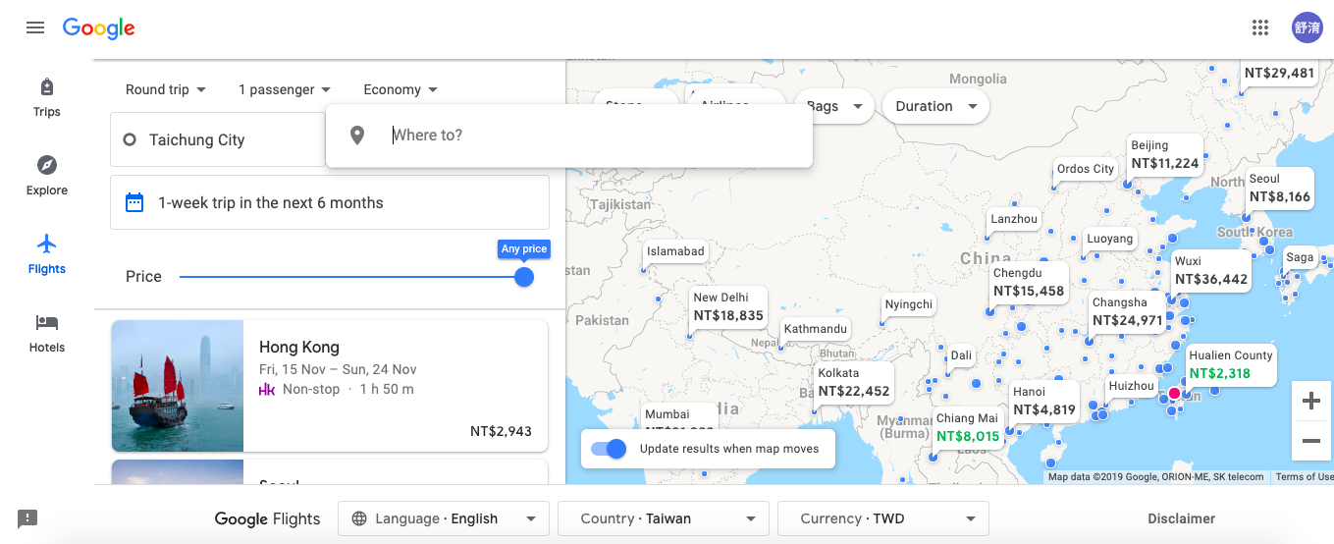Open the Currency TWD selector
The height and width of the screenshot is (544, 1334).
pyautogui.click(x=882, y=518)
